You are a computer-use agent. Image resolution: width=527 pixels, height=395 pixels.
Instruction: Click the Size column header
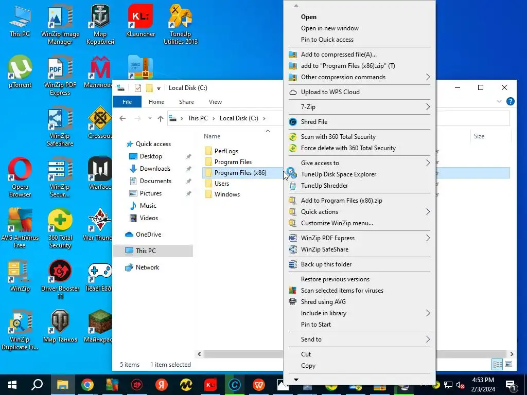479,136
